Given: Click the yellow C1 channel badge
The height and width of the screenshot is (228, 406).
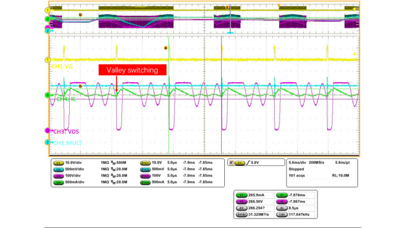Looking at the screenshot, I should coord(59,163).
